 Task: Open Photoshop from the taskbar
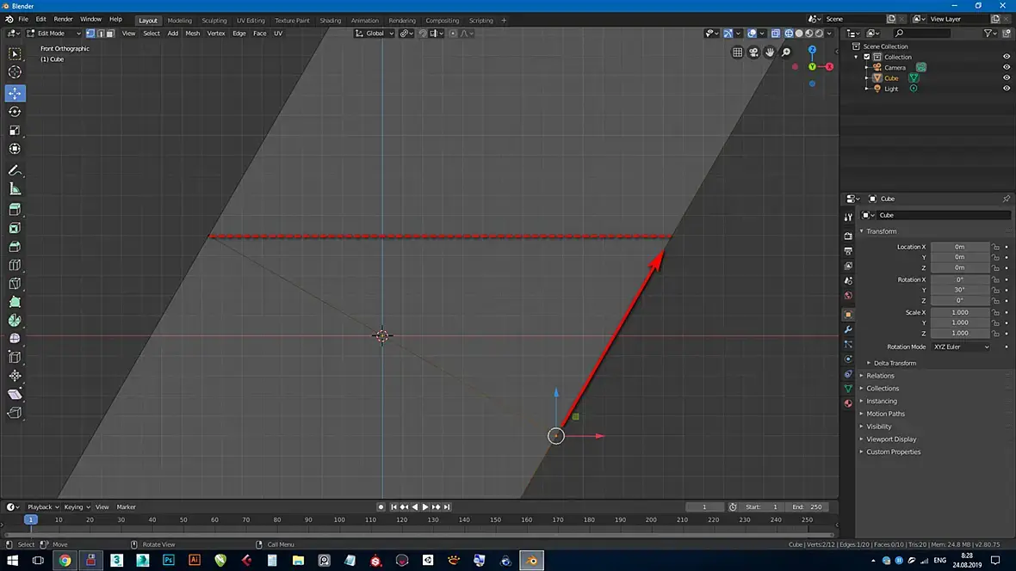click(169, 560)
